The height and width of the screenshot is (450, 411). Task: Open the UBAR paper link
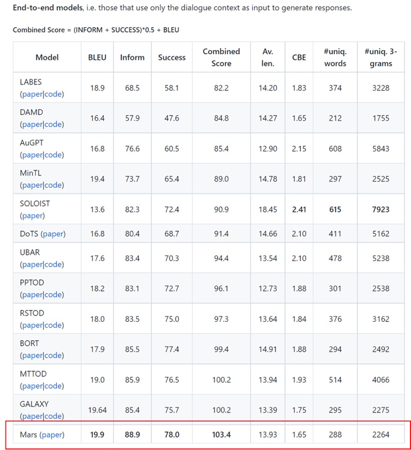click(x=32, y=264)
